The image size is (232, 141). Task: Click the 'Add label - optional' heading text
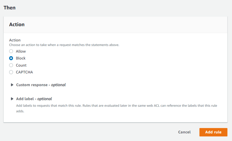point(34,99)
